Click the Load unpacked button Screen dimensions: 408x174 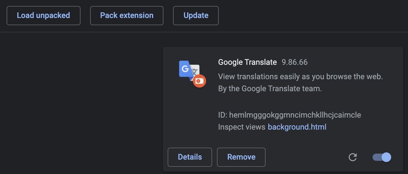click(43, 16)
